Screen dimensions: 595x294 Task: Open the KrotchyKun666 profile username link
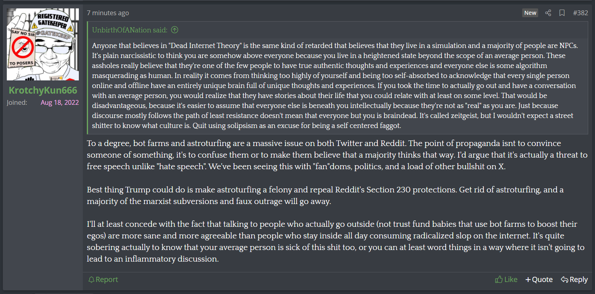point(43,90)
